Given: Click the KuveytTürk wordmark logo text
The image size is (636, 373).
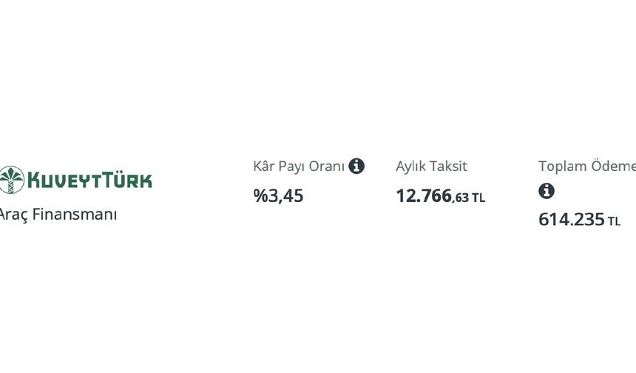Looking at the screenshot, I should tap(89, 180).
